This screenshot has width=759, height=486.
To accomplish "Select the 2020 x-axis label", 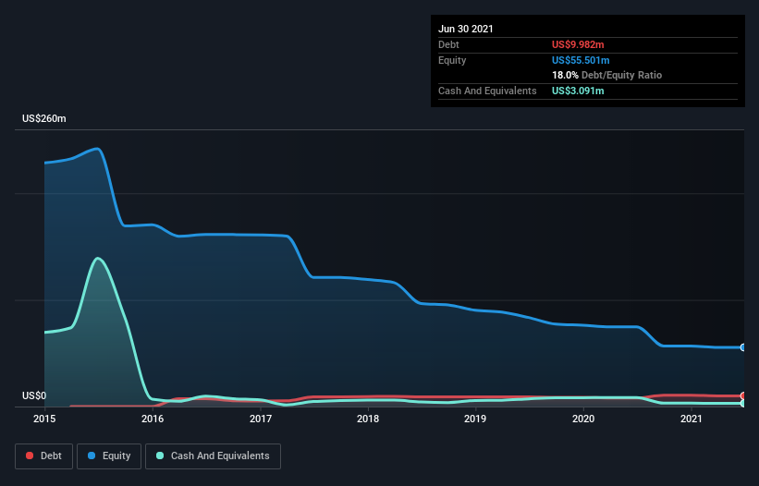I will (583, 419).
